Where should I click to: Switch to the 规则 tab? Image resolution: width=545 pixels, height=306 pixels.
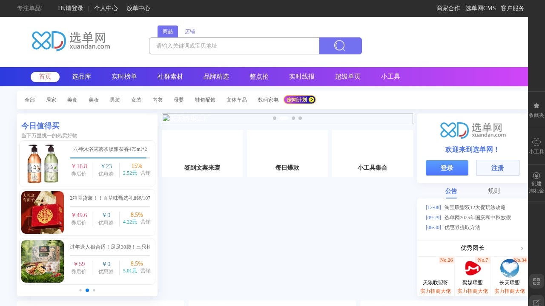[493, 191]
